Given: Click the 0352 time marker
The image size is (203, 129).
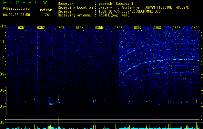Looking at the screenshot, I should [x=41, y=28].
